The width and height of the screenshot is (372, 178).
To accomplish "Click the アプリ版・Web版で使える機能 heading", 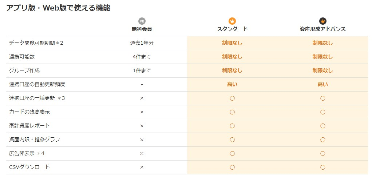I will coord(58,8).
